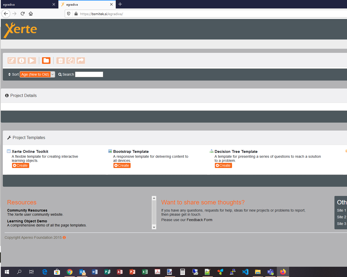The image size is (347, 277).
Task: Switch to the first egradiva tab
Action: [x=29, y=4]
